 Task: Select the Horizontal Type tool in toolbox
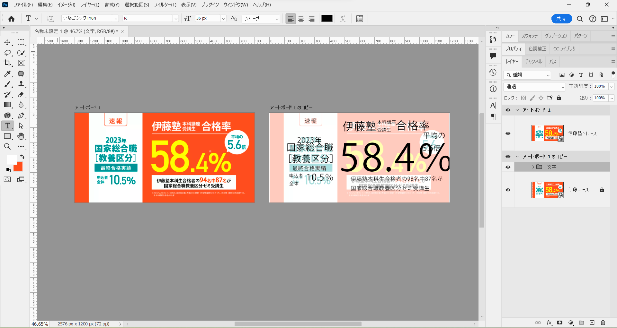tap(8, 126)
